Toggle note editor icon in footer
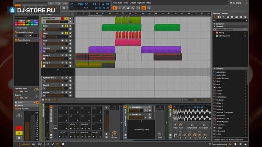 click(x=48, y=144)
